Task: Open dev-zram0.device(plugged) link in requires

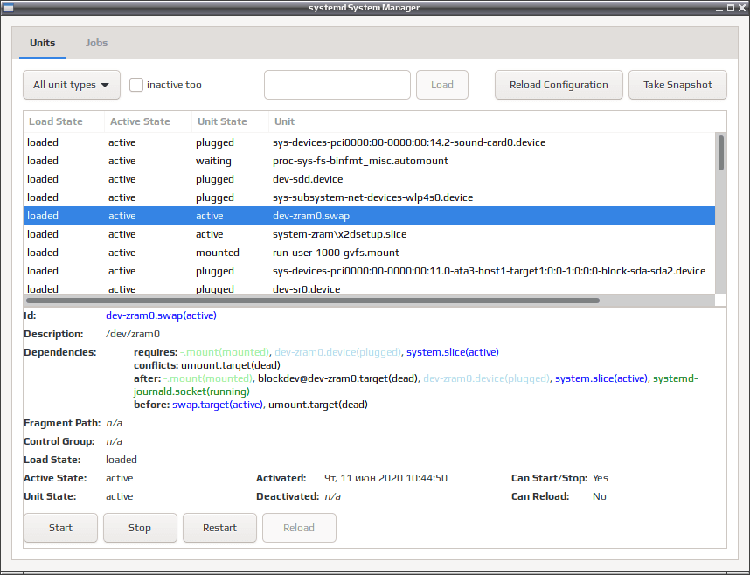Action: (337, 352)
